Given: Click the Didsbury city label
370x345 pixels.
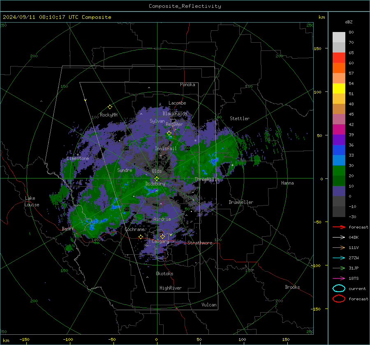Looking at the screenshot, I should click(x=155, y=184).
